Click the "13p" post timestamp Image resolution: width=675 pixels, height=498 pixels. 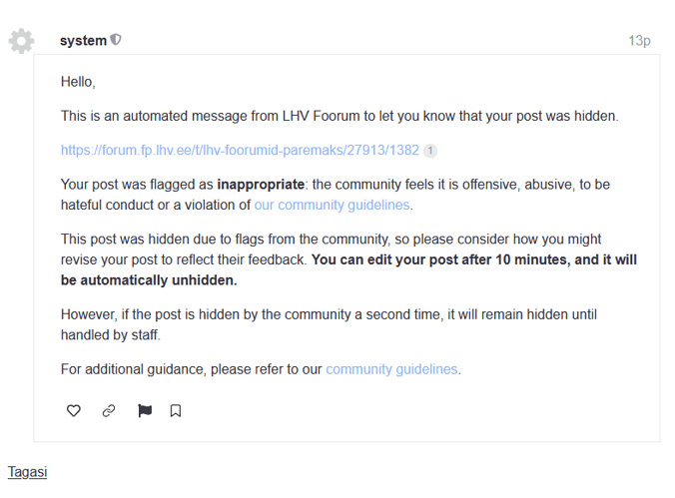[x=639, y=41]
